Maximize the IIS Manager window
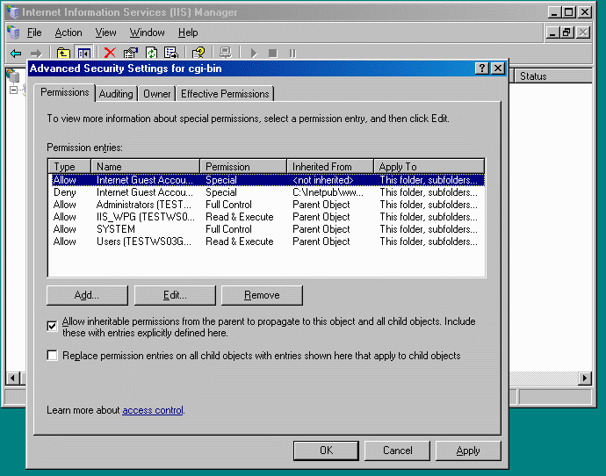This screenshot has width=606, height=476. [569, 12]
